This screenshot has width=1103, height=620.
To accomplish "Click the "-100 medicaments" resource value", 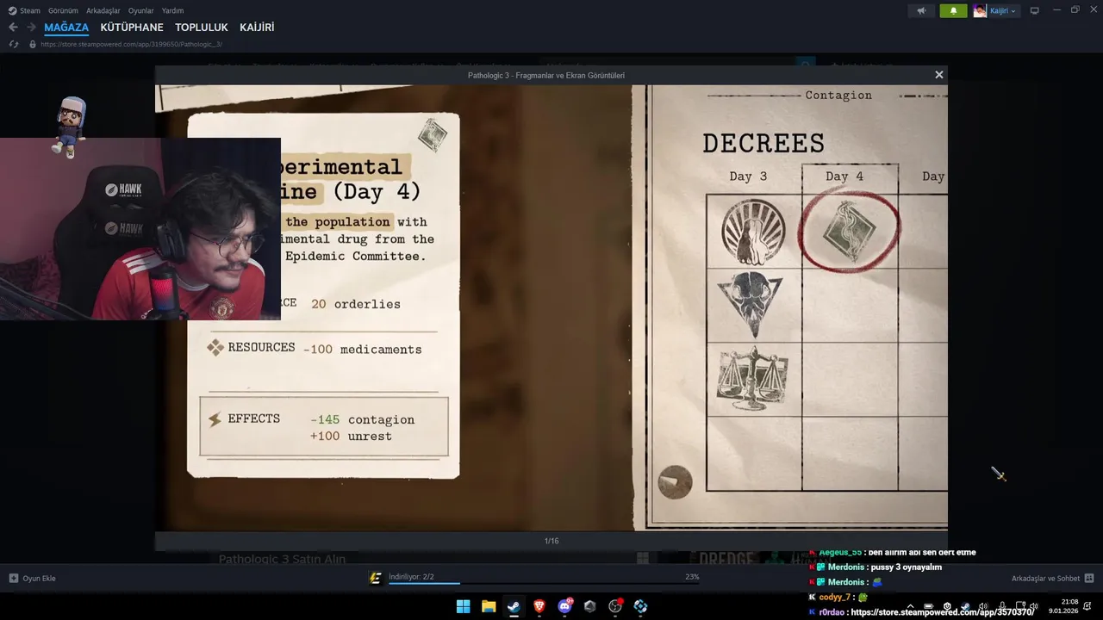I will click(x=363, y=350).
